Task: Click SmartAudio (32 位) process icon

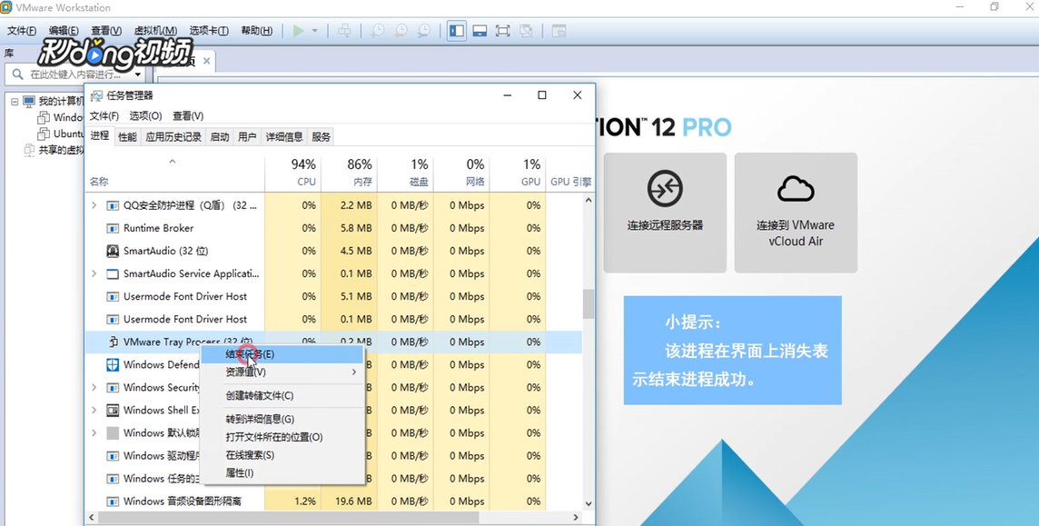Action: (x=113, y=251)
